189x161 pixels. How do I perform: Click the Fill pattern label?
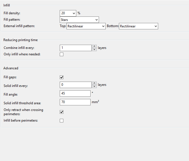pyautogui.click(x=12, y=20)
